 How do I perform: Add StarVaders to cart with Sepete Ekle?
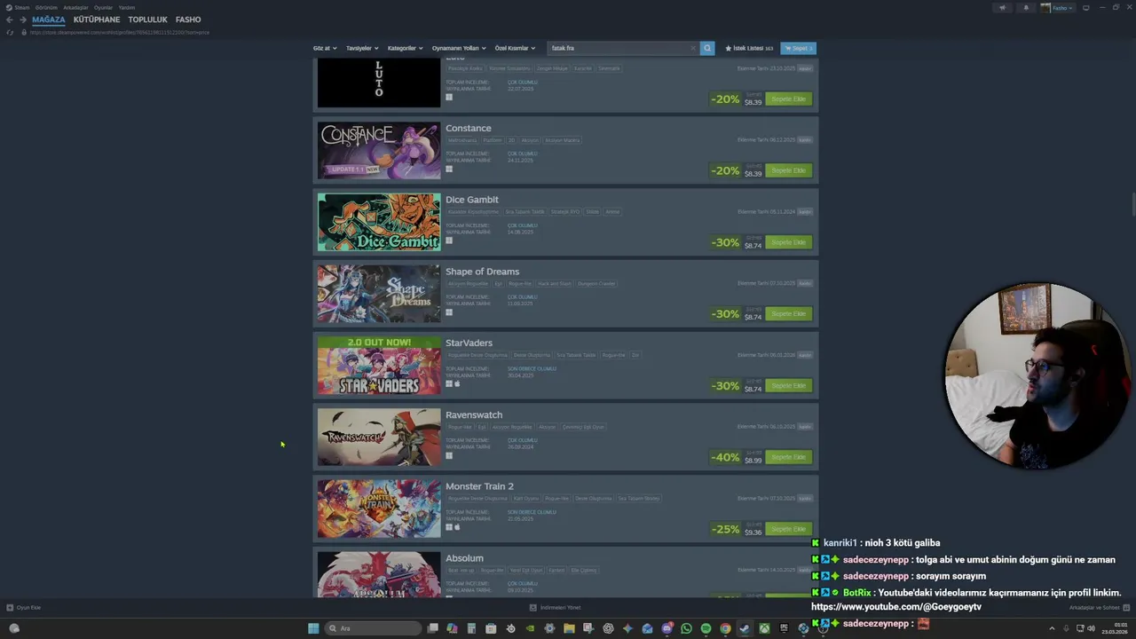[x=788, y=386]
